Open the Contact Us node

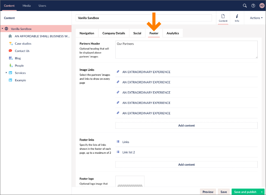[x=22, y=51]
